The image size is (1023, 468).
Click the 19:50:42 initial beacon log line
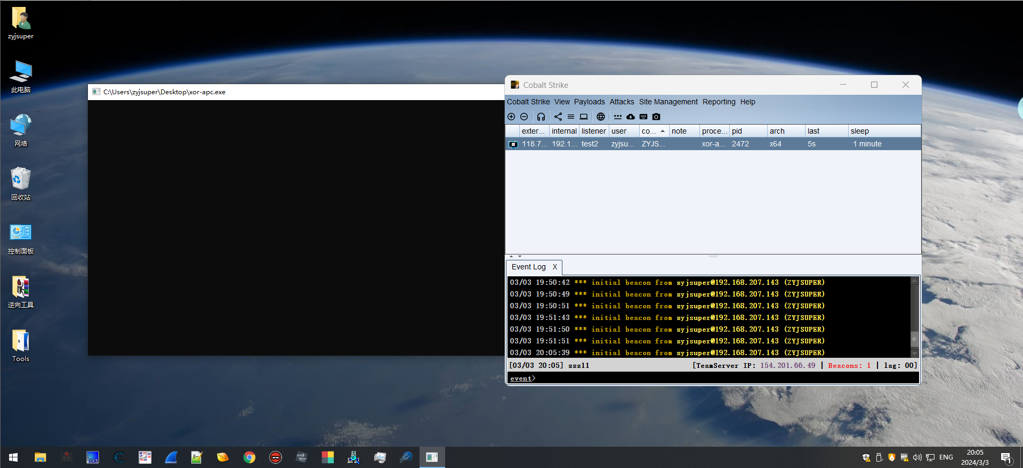pyautogui.click(x=667, y=282)
